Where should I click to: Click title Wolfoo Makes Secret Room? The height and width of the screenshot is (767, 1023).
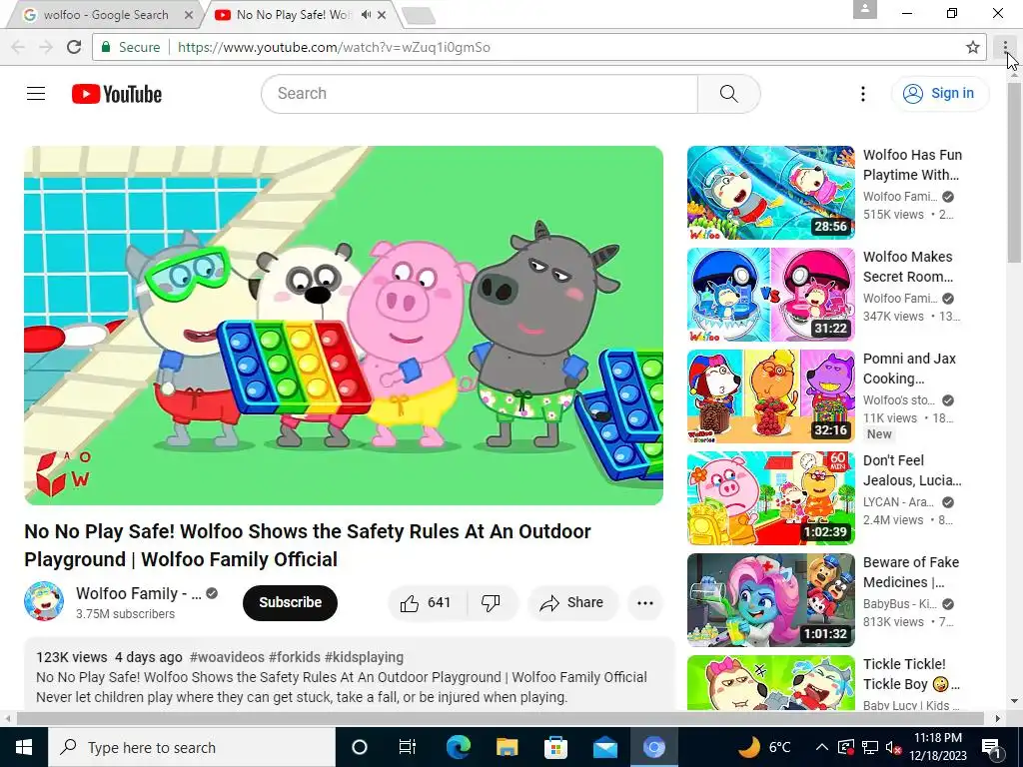pos(908,267)
